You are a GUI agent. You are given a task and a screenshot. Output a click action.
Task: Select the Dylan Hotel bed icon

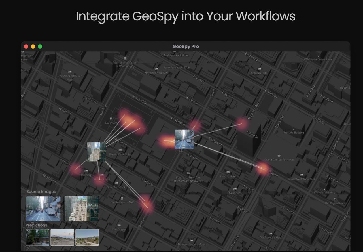point(235,189)
